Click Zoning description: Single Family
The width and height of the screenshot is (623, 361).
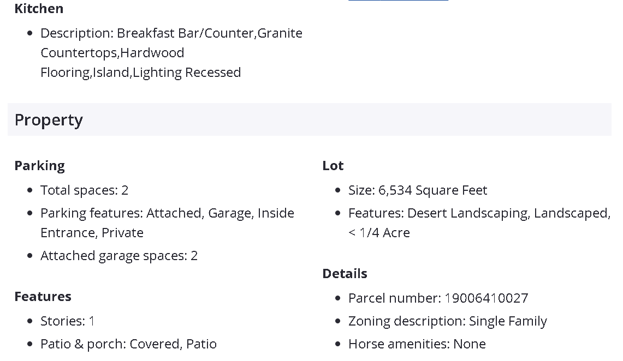click(x=447, y=321)
